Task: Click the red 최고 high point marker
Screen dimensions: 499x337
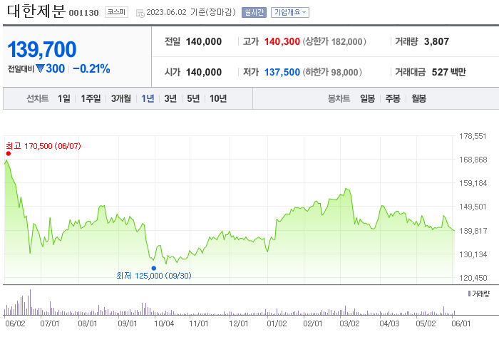Action: coord(9,154)
